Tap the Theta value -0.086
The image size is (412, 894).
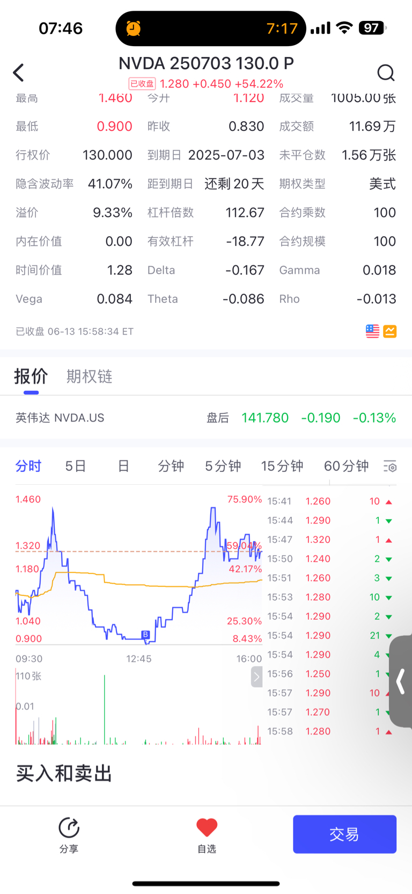(244, 299)
